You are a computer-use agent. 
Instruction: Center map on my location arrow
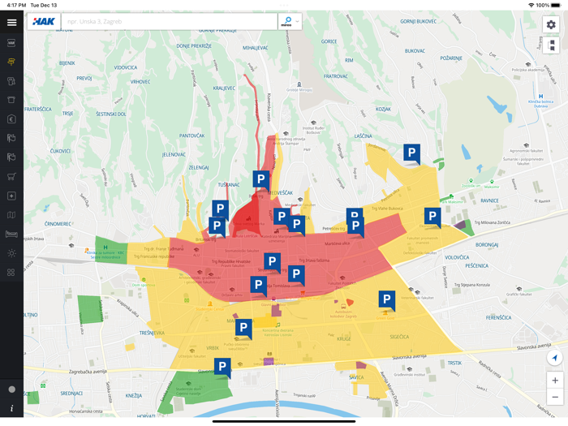pyautogui.click(x=554, y=358)
